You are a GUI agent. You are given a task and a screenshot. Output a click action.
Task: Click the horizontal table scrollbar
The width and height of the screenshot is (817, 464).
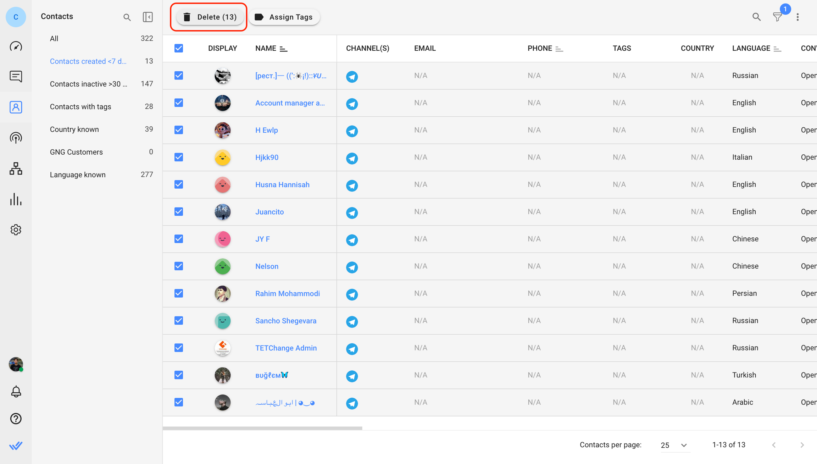262,428
